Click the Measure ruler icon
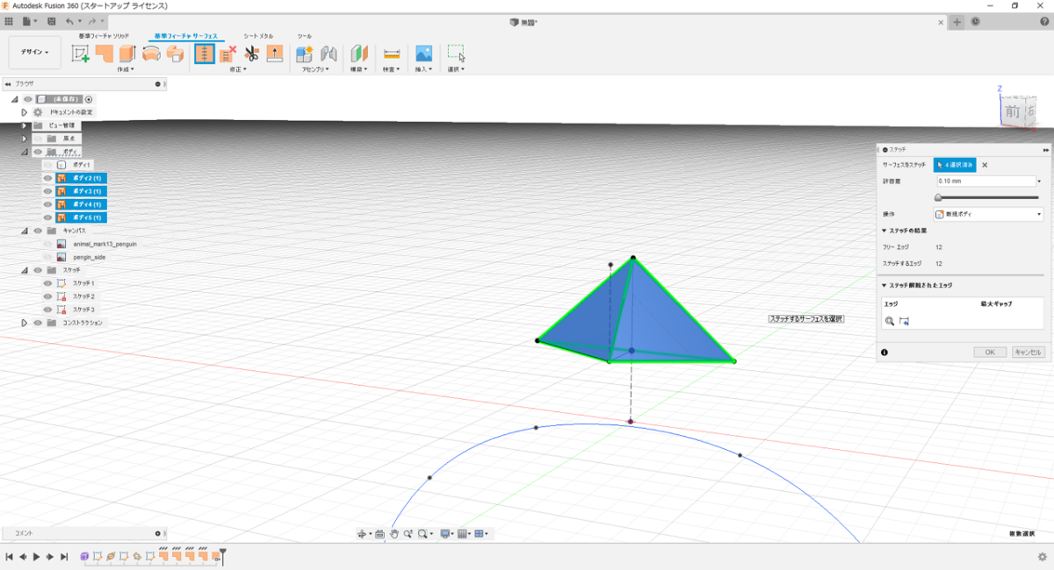This screenshot has height=570, width=1054. [391, 53]
